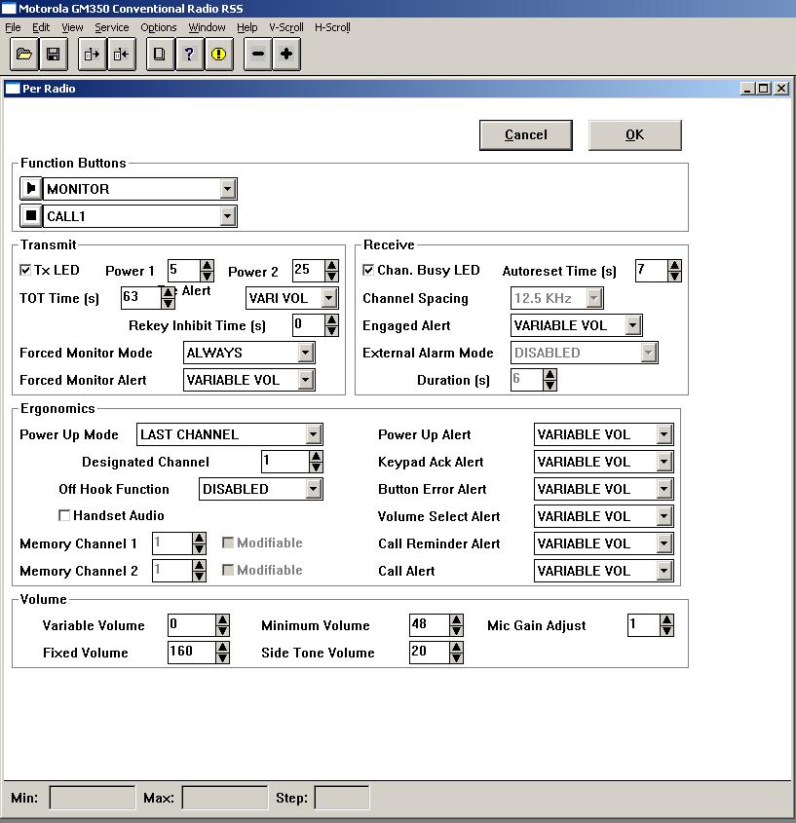Increase Autoreset Time using up arrow

[x=675, y=265]
